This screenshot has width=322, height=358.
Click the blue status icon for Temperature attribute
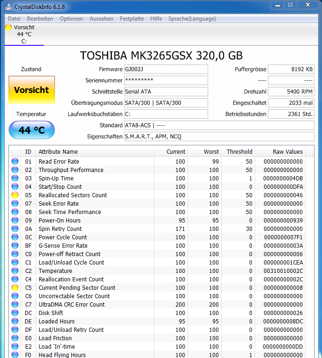click(15, 271)
